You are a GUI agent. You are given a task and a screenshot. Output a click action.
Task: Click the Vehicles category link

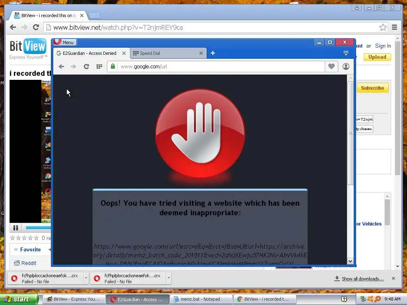(369, 224)
